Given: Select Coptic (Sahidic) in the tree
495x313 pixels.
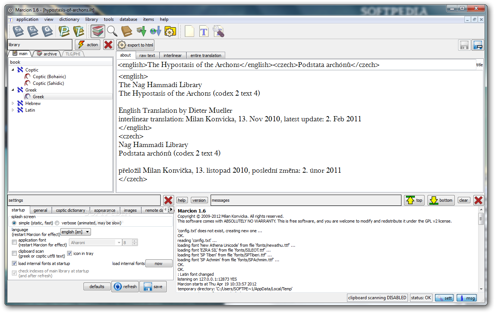Looking at the screenshot, I should click(x=48, y=83).
